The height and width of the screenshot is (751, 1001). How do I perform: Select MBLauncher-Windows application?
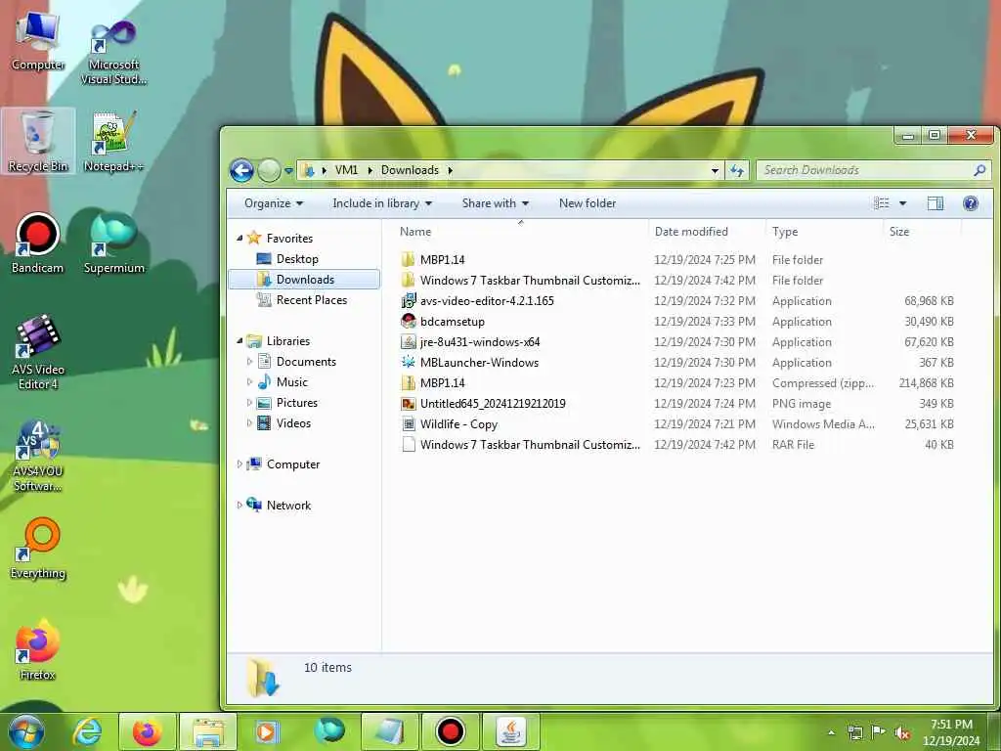click(479, 362)
